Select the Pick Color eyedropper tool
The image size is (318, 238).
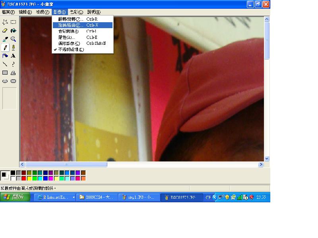(x=5, y=39)
